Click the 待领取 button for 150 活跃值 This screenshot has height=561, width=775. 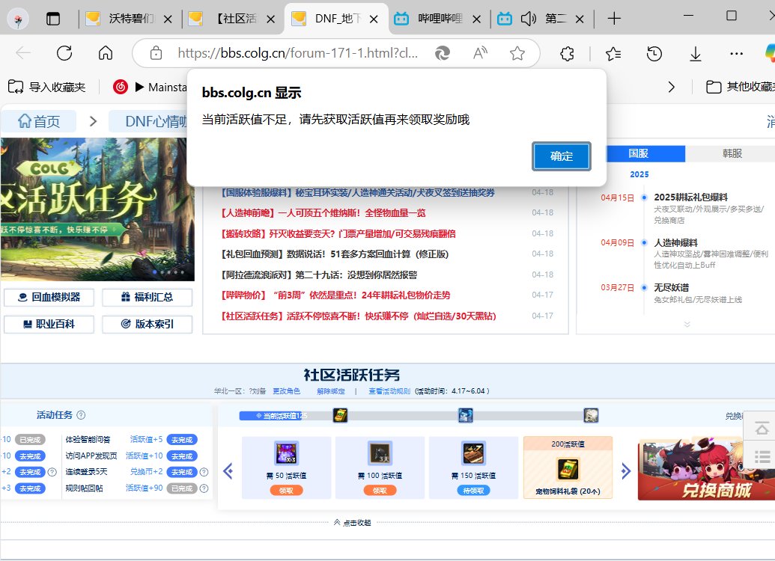coord(473,491)
